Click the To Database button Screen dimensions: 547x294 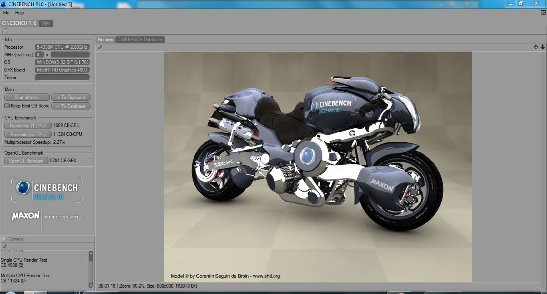[x=71, y=106]
